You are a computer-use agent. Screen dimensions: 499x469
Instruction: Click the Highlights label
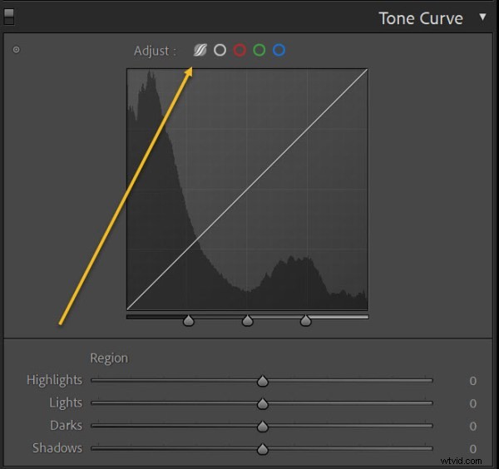tap(54, 380)
